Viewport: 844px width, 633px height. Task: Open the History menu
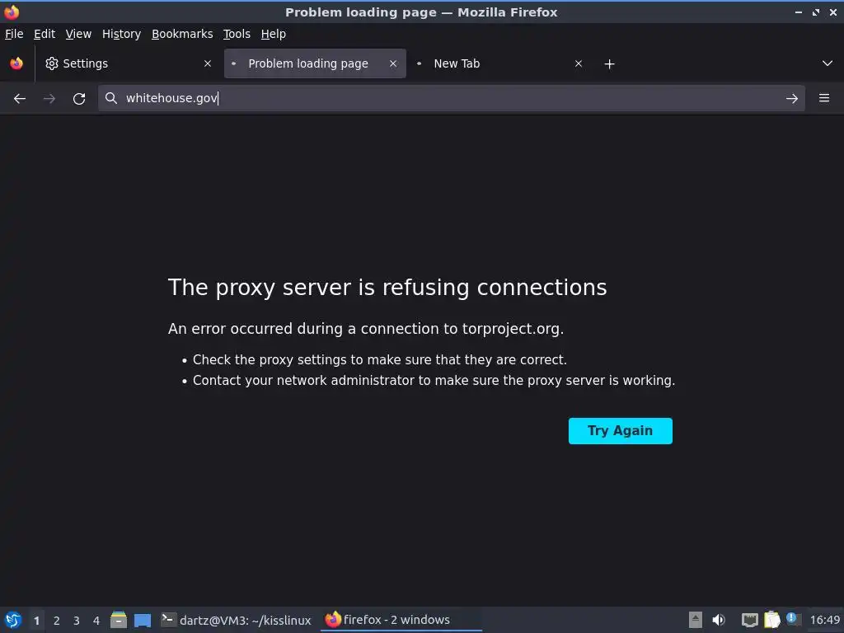click(x=122, y=34)
